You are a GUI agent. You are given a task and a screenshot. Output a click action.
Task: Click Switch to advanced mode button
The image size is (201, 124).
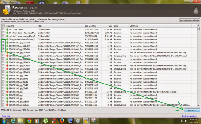click(x=189, y=20)
